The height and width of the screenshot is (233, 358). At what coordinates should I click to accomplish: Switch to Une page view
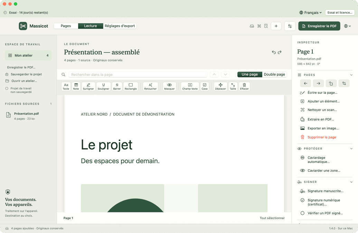[x=249, y=74]
